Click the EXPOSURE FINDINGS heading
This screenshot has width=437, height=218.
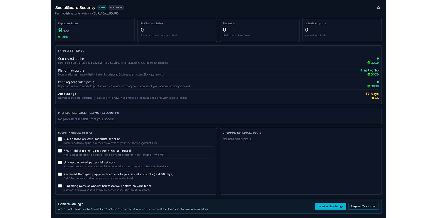[x=71, y=51]
